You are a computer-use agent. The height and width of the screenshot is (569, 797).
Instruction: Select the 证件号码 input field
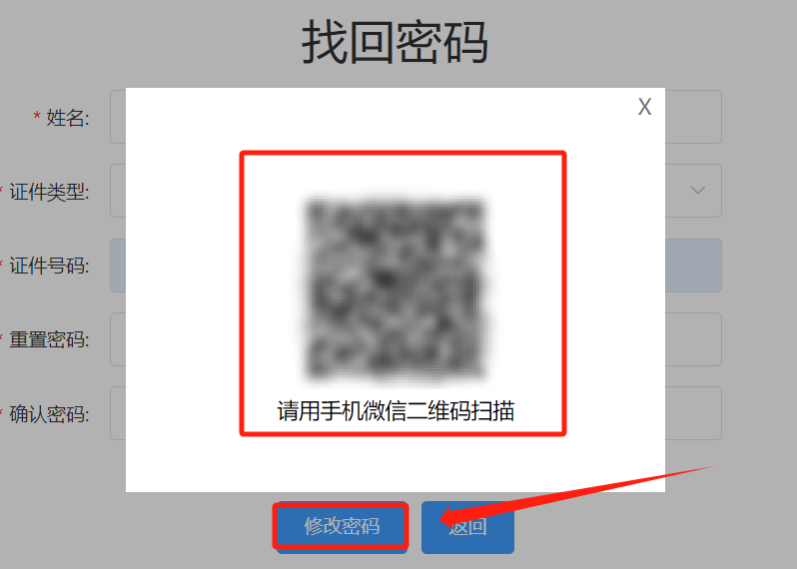pyautogui.click(x=415, y=266)
